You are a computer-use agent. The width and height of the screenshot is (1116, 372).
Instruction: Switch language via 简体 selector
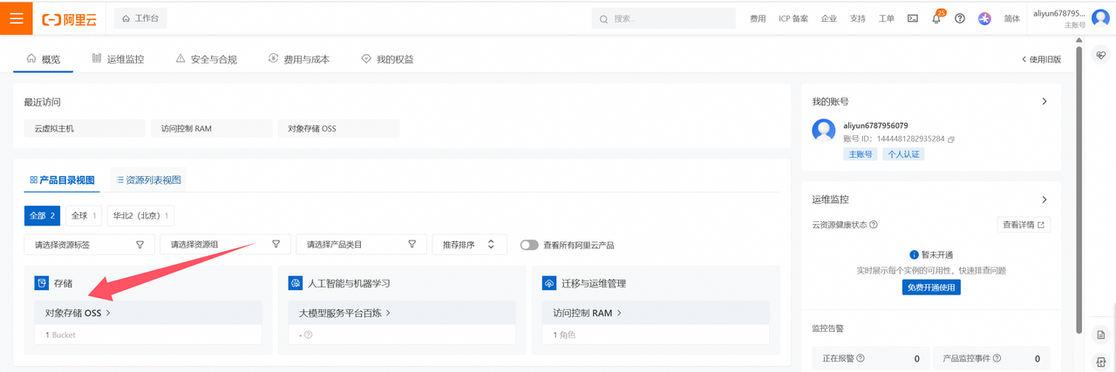click(x=1012, y=18)
